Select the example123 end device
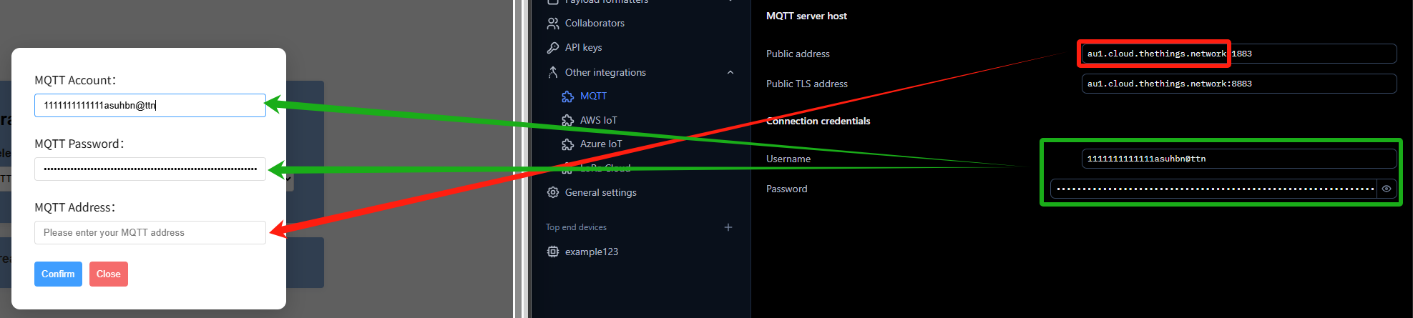 click(591, 252)
